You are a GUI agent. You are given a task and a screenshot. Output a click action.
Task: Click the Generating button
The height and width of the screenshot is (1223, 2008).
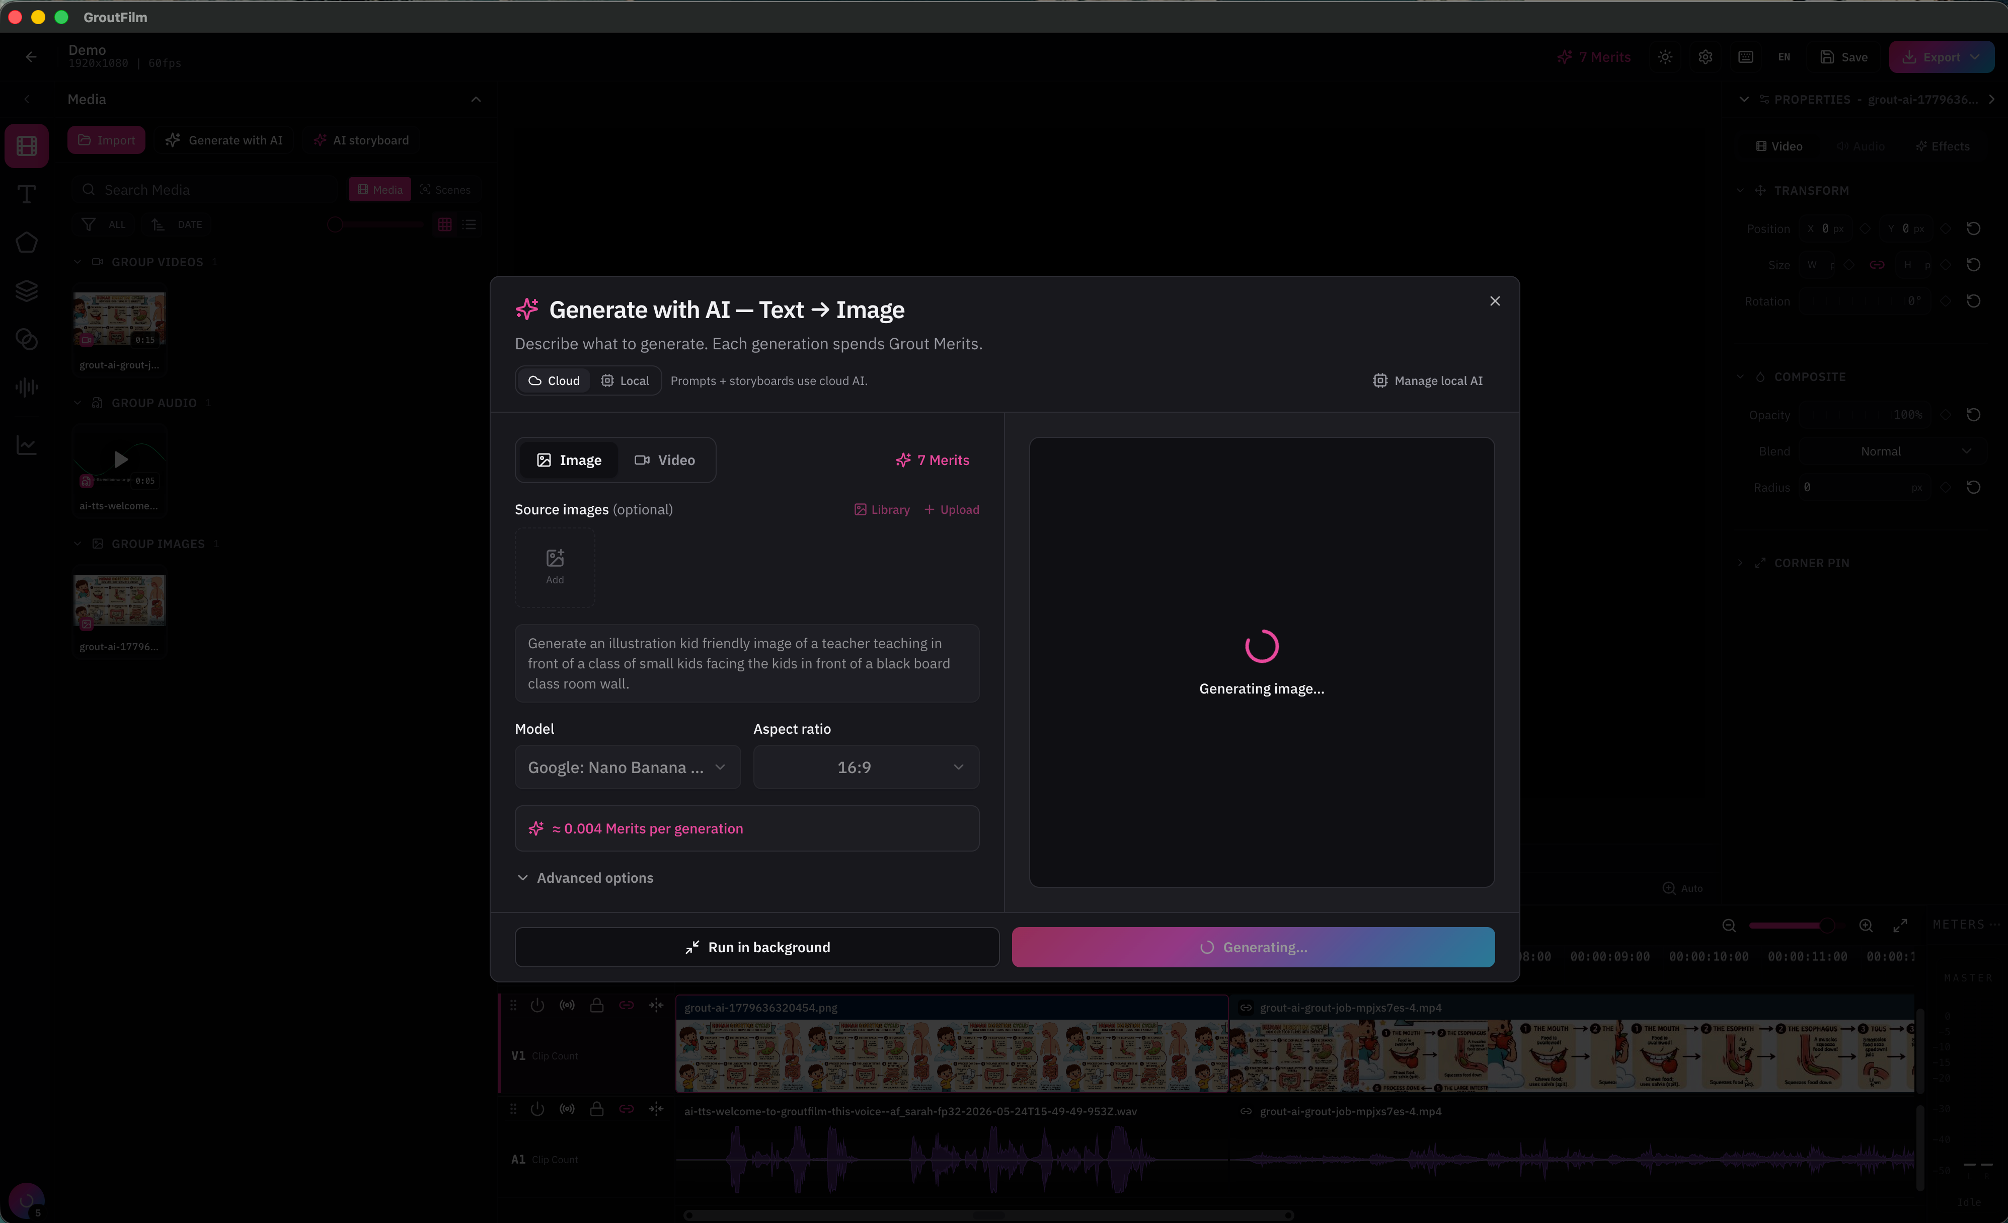pos(1254,947)
